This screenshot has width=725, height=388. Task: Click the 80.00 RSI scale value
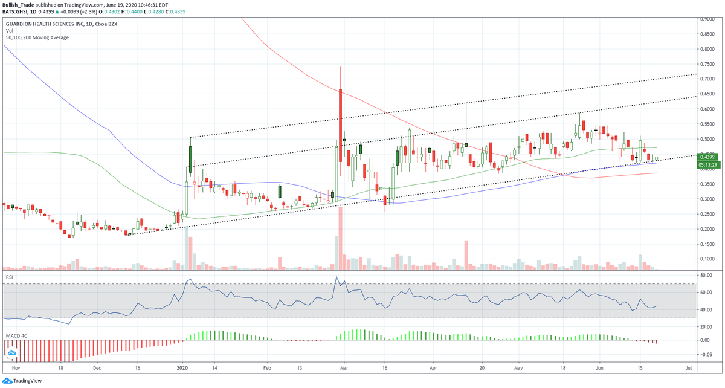click(x=706, y=276)
